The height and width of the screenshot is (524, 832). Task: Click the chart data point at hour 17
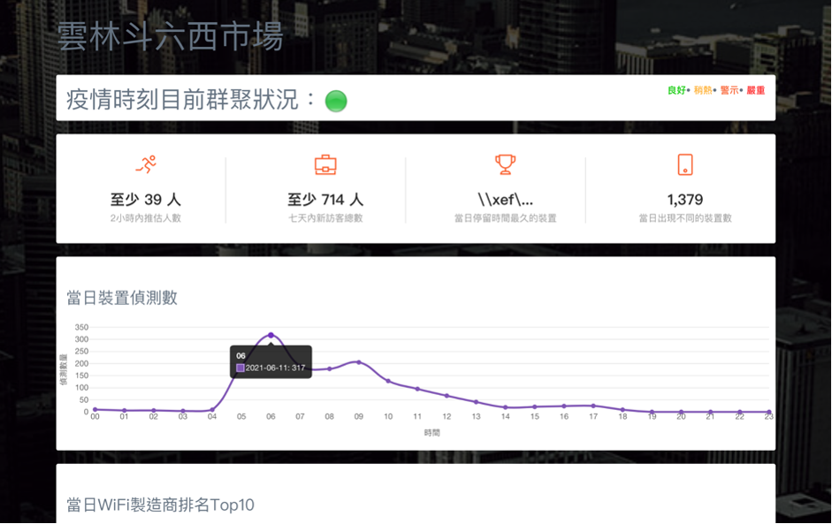[x=593, y=406]
